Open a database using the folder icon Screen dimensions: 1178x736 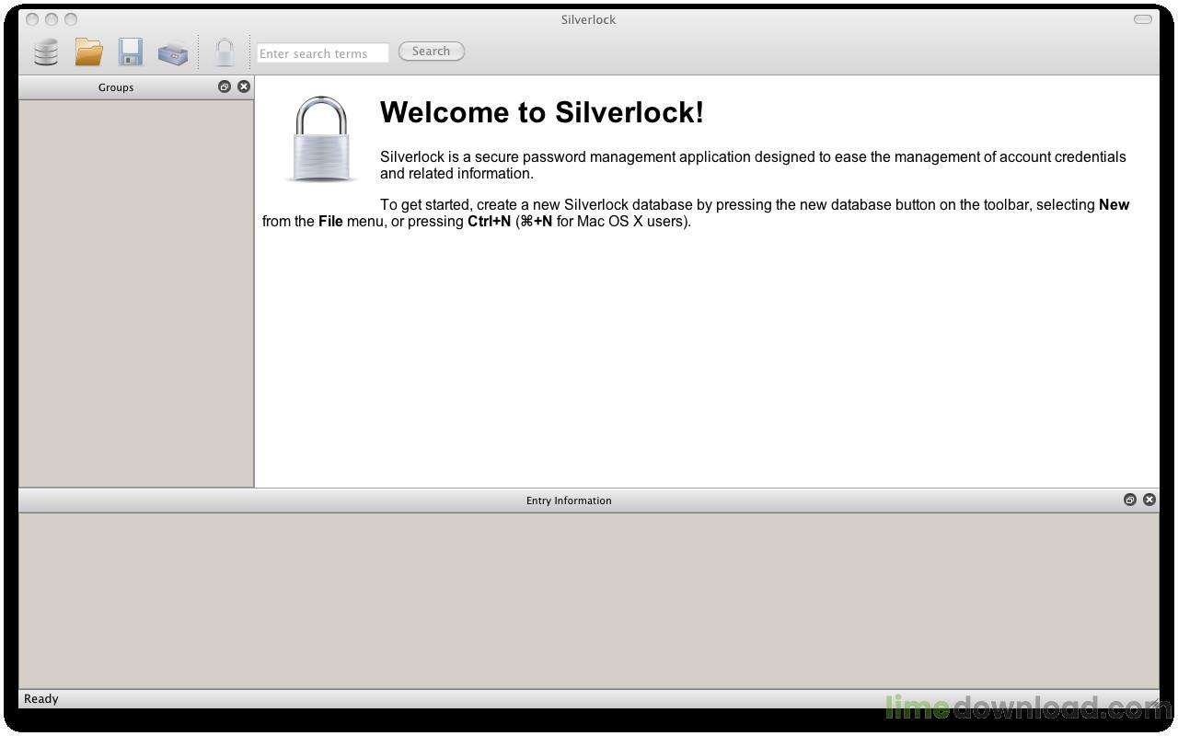(x=88, y=52)
